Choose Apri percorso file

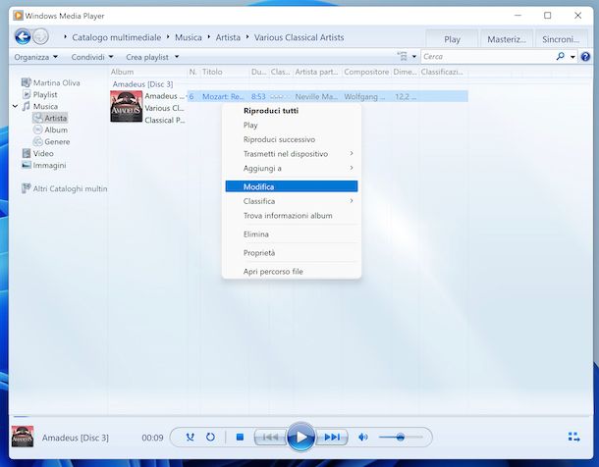coord(292,272)
